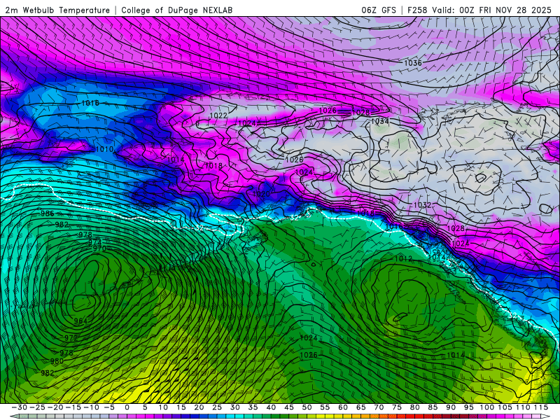Click the 964 low pressure label
560x420 pixels.
[80, 321]
